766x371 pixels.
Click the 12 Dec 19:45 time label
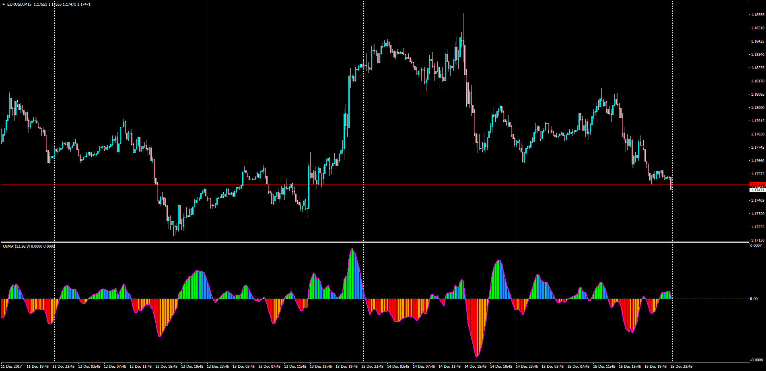point(192,367)
